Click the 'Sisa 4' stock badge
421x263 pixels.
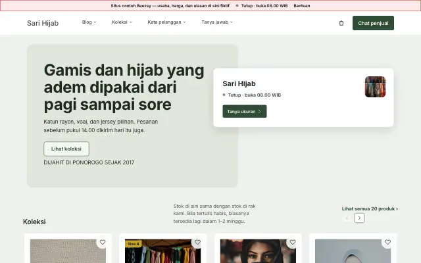[x=134, y=244]
